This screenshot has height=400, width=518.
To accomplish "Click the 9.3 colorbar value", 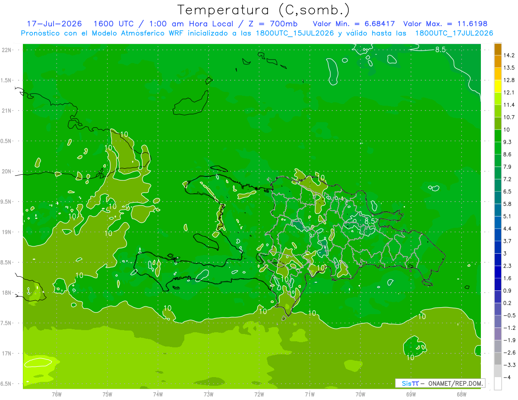I will pos(508,142).
